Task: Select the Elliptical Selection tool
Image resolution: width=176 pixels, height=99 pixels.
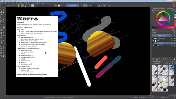Action: point(4,46)
